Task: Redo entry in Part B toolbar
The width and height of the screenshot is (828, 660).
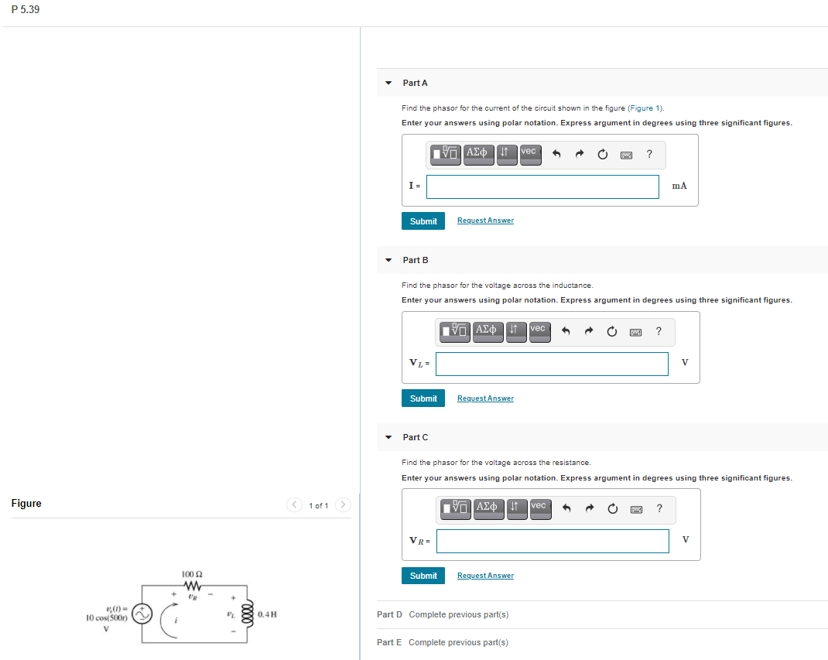Action: [x=589, y=332]
